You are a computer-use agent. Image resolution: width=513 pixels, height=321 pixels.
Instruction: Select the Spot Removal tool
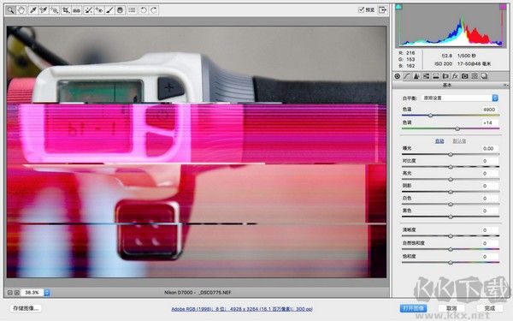[88, 10]
